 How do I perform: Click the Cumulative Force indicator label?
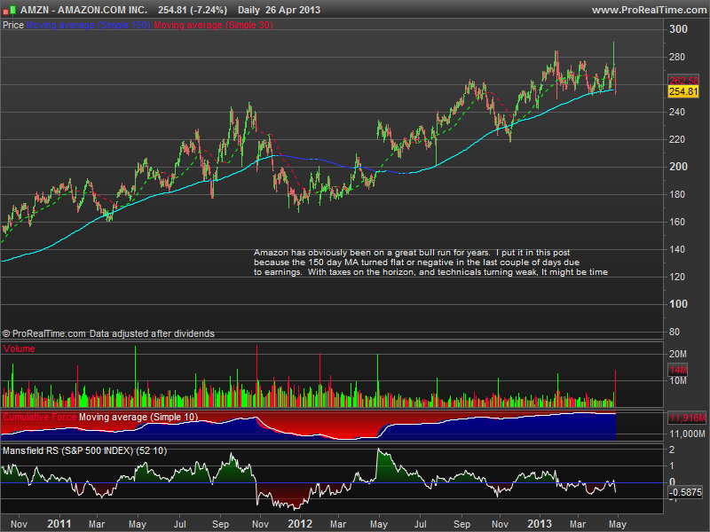point(39,416)
